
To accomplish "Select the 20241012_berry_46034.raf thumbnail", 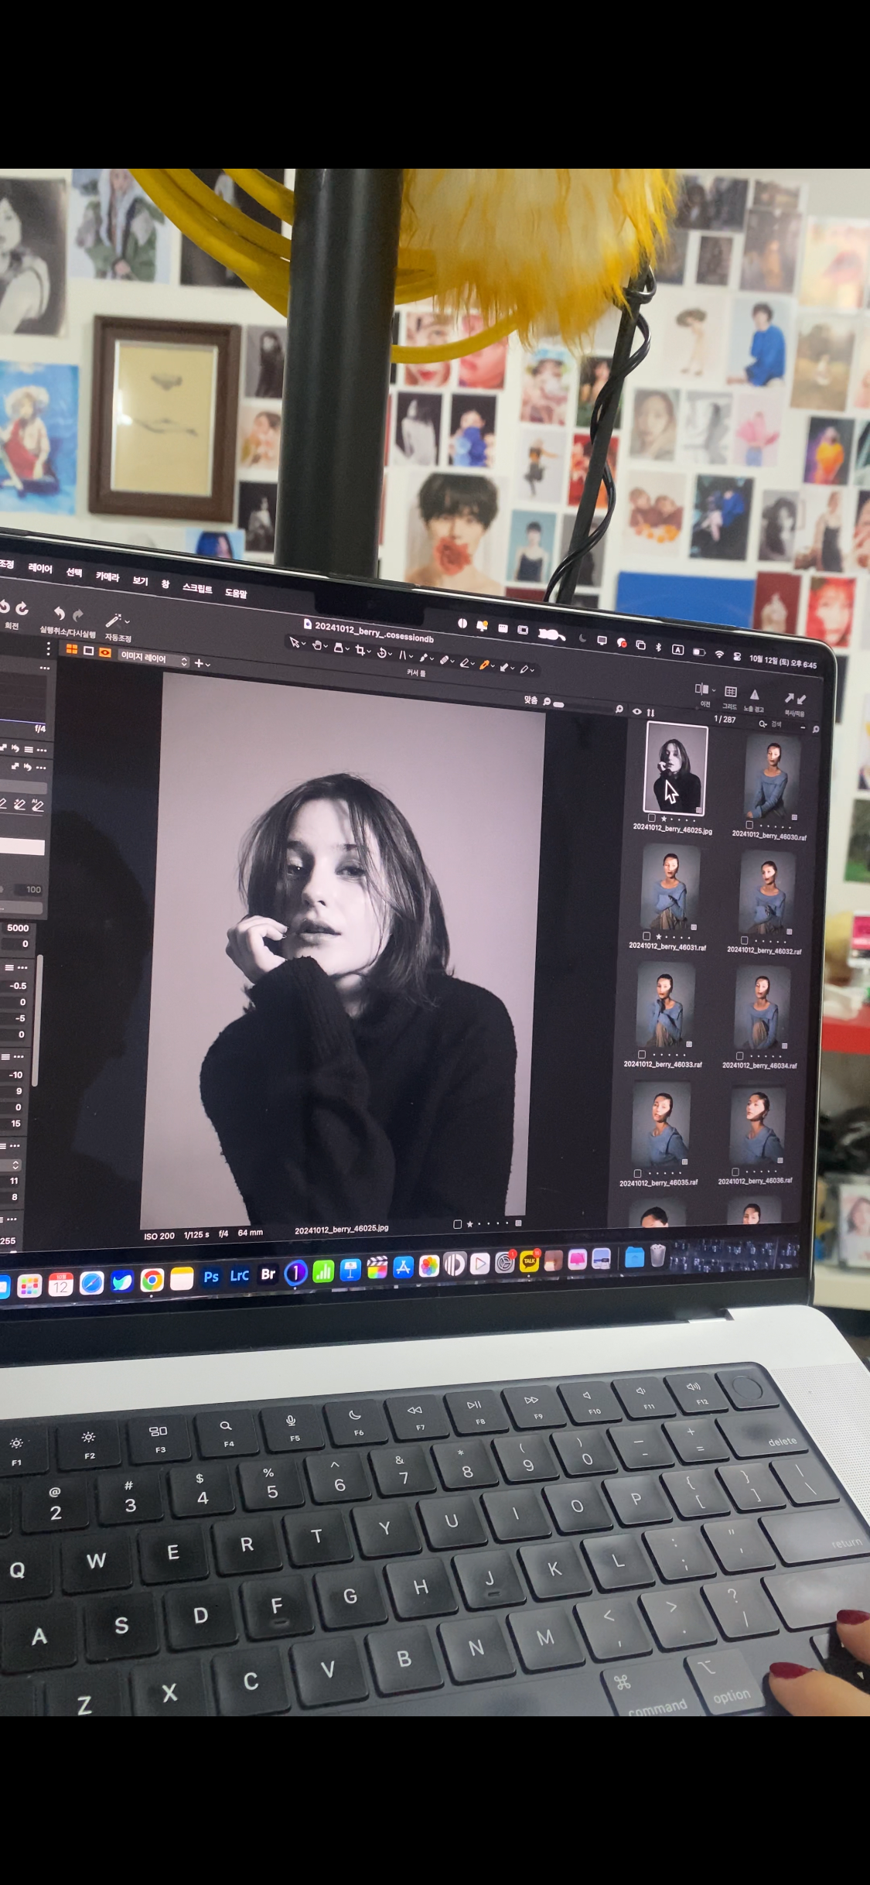I will 762,1008.
